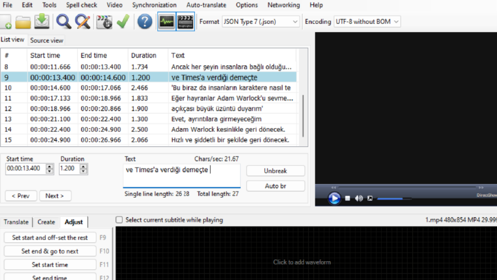Toggle fullscreen icon in video player

[370, 198]
